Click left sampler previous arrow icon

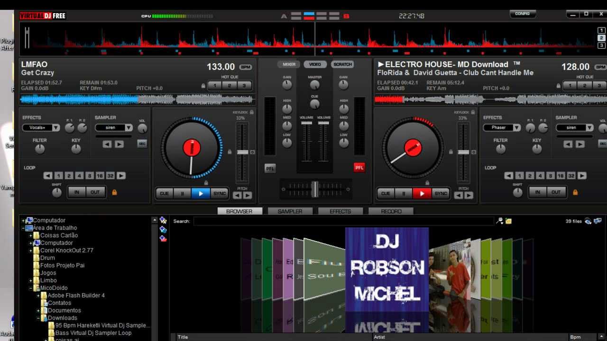point(107,144)
